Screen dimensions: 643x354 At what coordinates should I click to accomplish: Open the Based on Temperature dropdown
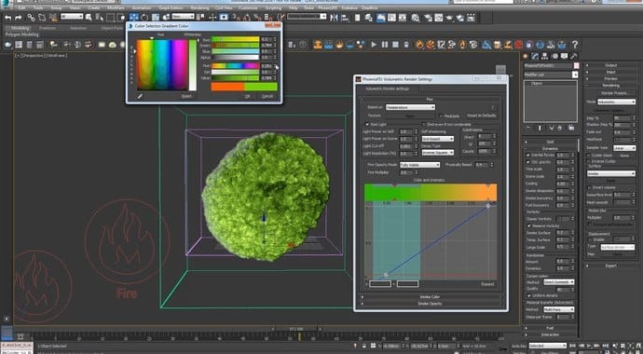pyautogui.click(x=410, y=107)
